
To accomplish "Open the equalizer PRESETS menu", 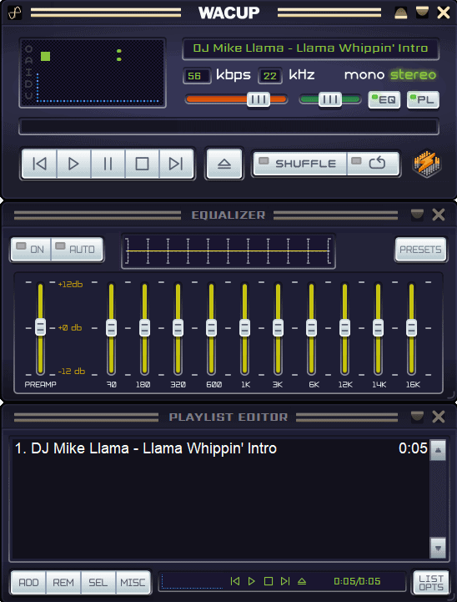I will (420, 250).
